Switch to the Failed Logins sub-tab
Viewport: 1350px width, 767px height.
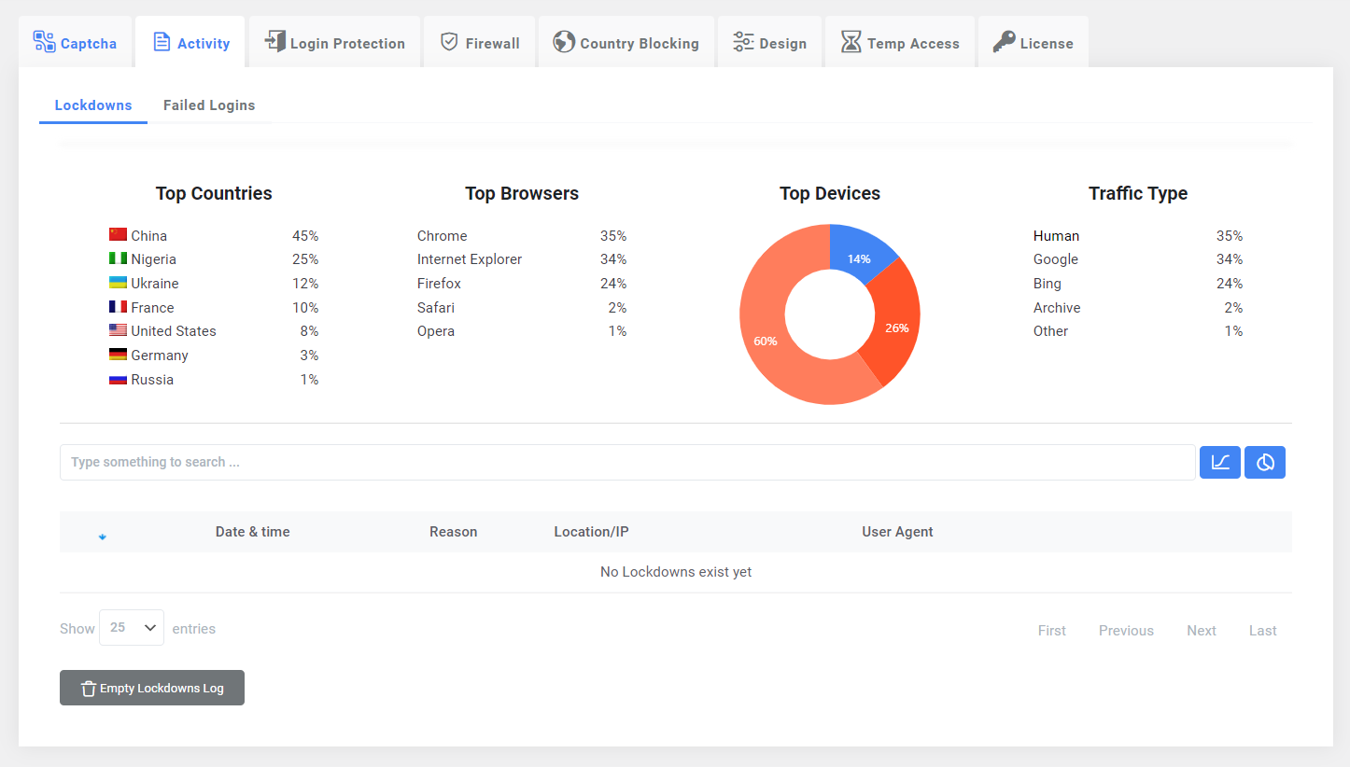(209, 105)
